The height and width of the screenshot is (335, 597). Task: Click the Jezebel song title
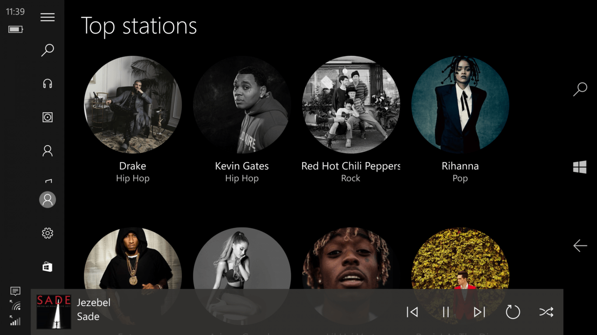click(94, 303)
